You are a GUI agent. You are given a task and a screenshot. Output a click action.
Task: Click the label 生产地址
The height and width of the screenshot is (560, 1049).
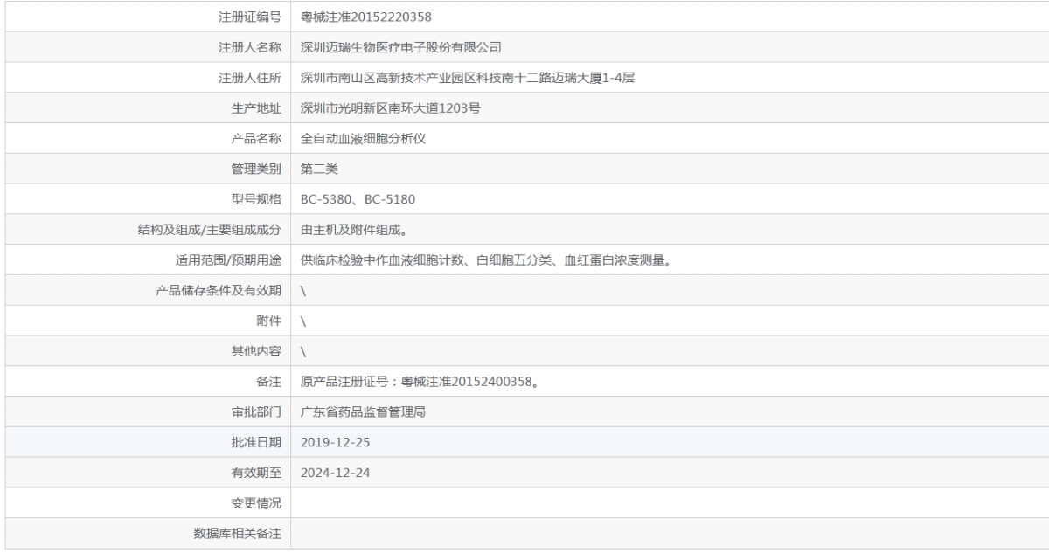pos(256,108)
